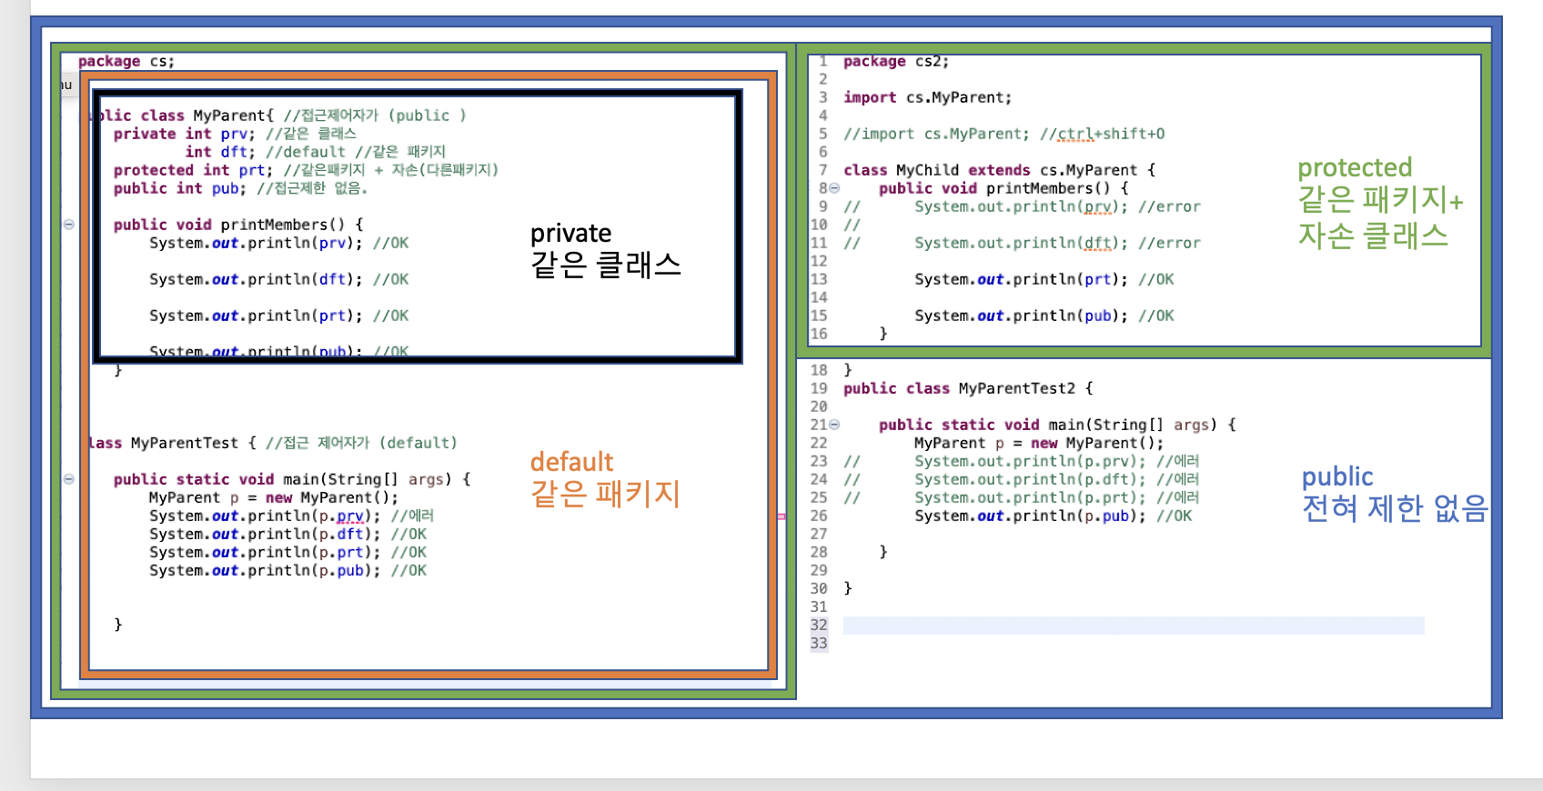This screenshot has width=1543, height=791.
Task: Click 'System.out.println(pub); //OK' on line 15
Action: [x=1044, y=315]
